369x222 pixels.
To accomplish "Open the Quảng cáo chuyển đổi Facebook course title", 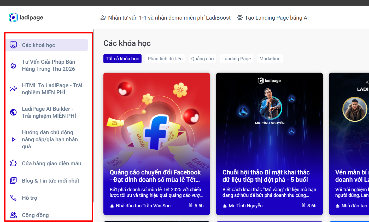I will click(155, 176).
